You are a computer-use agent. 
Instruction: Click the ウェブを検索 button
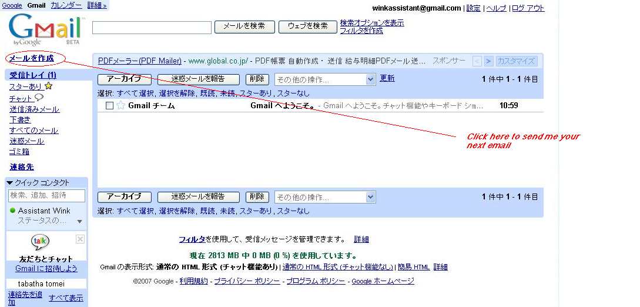[308, 26]
